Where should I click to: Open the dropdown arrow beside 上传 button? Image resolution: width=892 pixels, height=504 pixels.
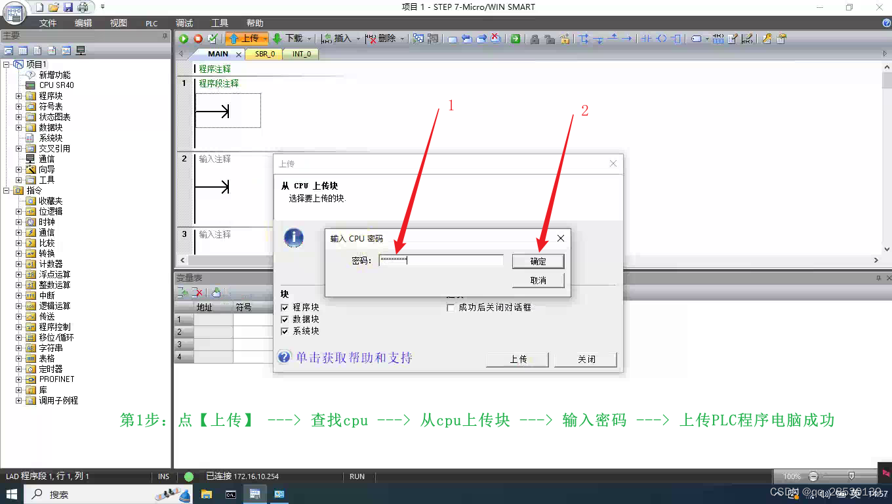265,39
